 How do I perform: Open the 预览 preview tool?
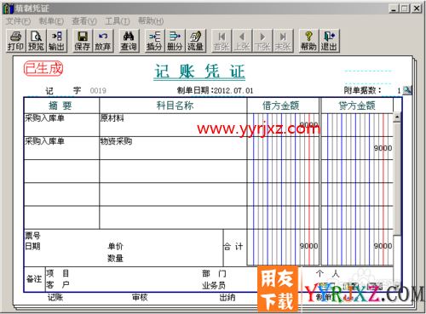coord(36,41)
